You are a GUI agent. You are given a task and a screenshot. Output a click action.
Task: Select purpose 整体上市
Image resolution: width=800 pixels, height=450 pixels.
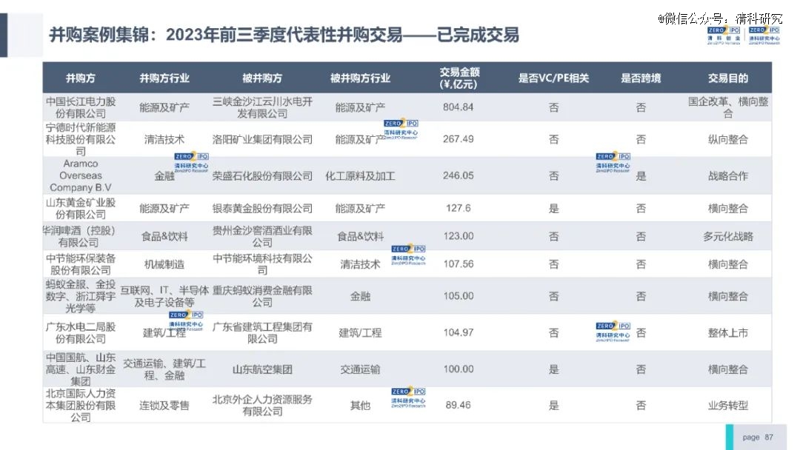(728, 332)
